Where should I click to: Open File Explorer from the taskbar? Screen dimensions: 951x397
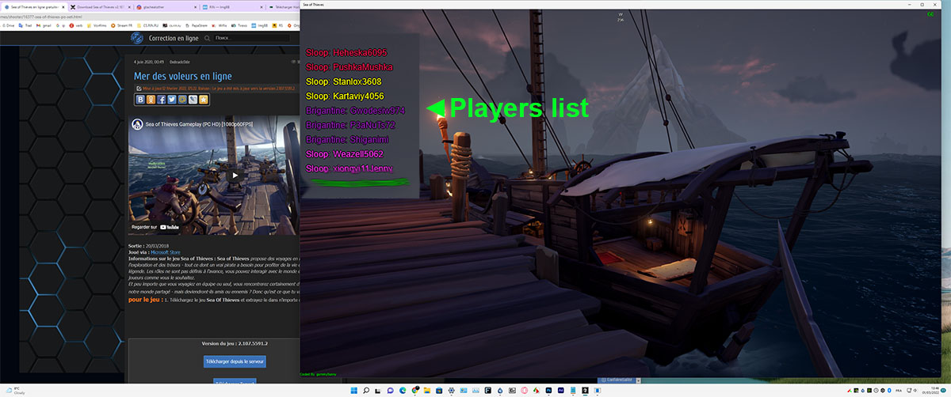pyautogui.click(x=427, y=391)
